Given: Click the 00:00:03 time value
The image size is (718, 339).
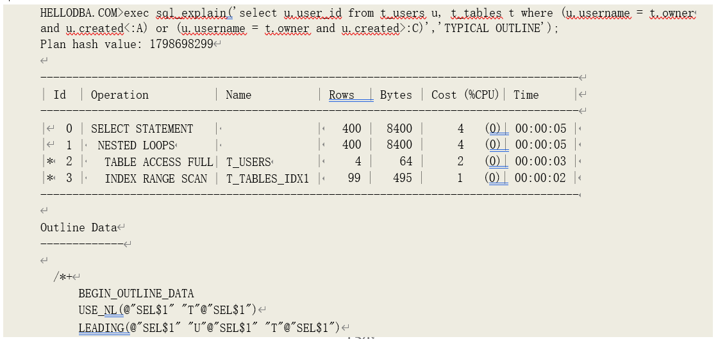Looking at the screenshot, I should tap(540, 162).
